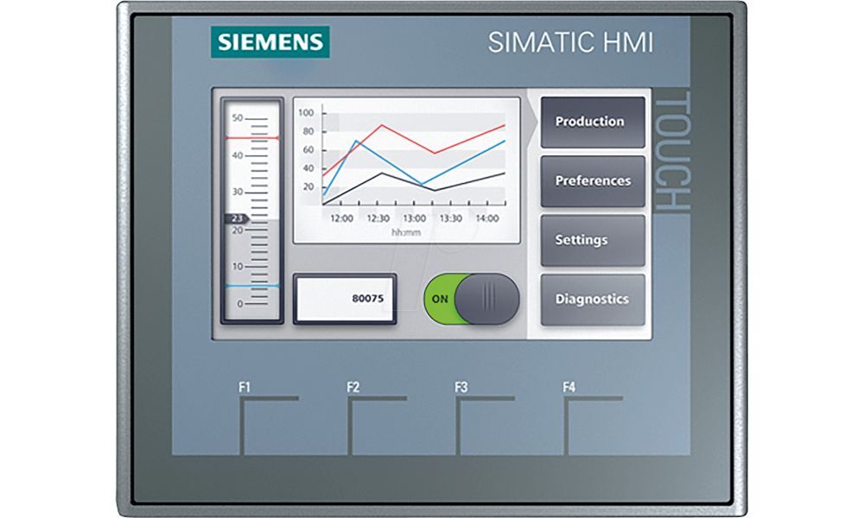Click the 14:00 time label on chart
Screen dimensions: 864x518
point(487,218)
